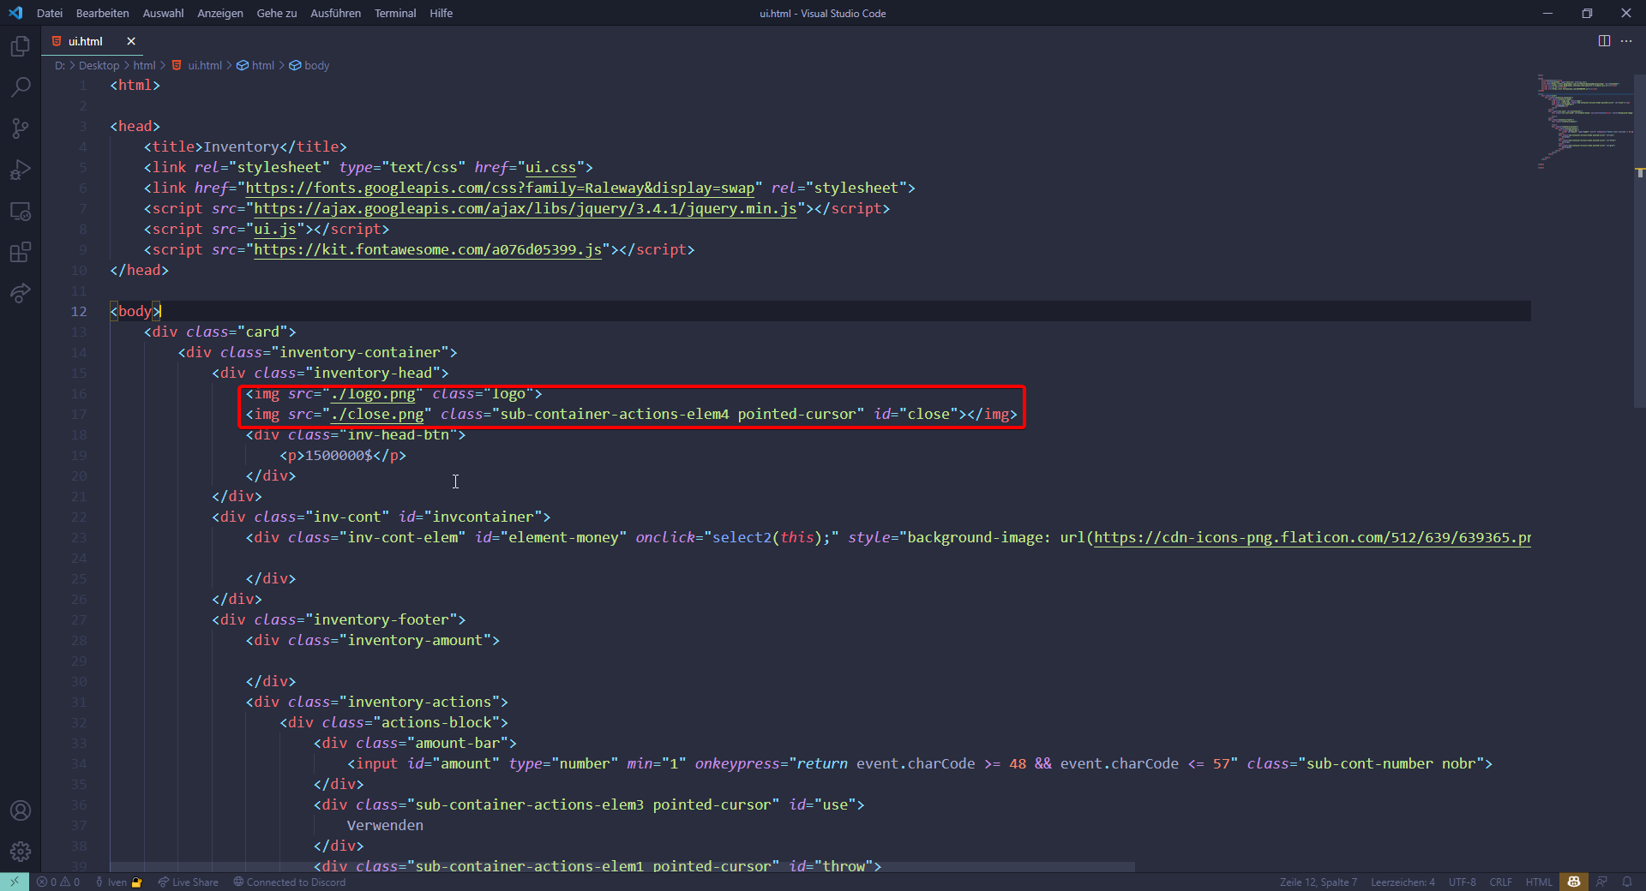This screenshot has width=1646, height=891.
Task: Close the ui.html editor tab
Action: [131, 41]
